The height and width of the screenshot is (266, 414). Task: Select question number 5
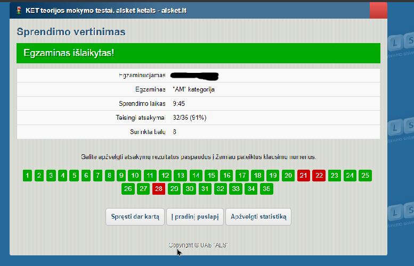pos(74,176)
